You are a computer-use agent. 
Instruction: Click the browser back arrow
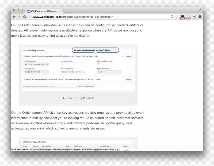click(x=14, y=17)
